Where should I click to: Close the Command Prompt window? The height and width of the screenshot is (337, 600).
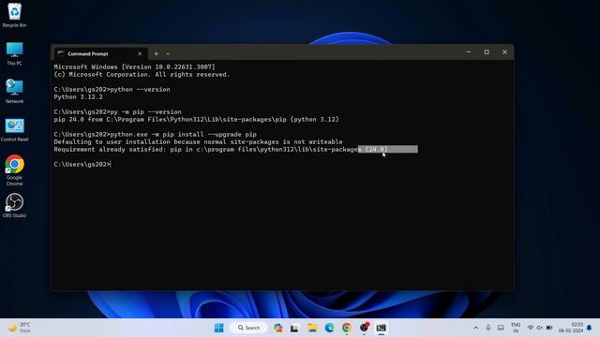coord(504,52)
